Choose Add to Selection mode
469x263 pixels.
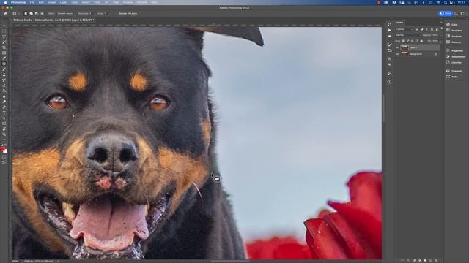point(31,13)
